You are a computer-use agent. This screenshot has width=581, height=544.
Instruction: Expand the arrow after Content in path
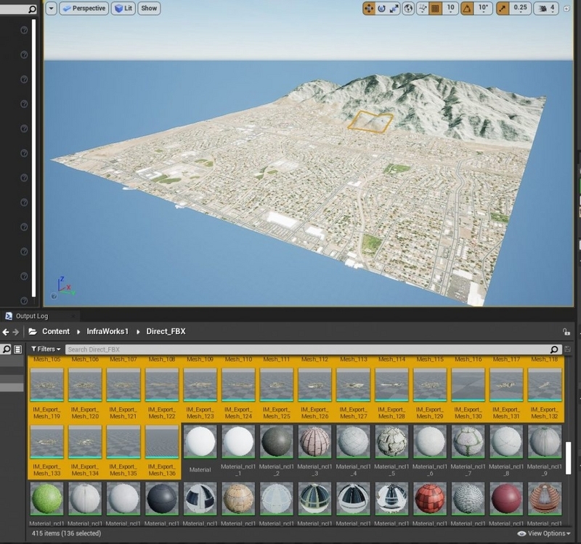78,332
